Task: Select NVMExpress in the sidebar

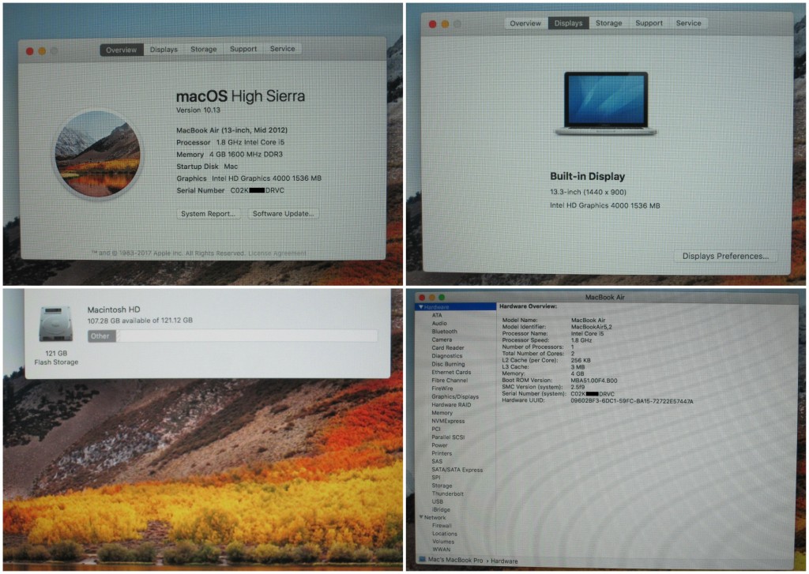Action: pyautogui.click(x=448, y=421)
